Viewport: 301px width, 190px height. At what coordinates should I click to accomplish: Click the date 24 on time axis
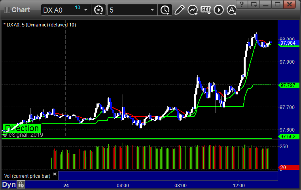click(x=66, y=186)
